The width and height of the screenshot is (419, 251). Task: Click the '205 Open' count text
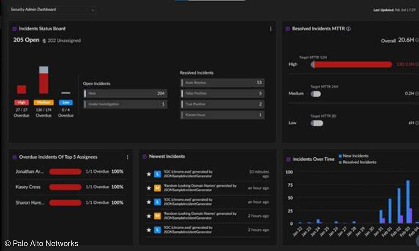click(x=26, y=40)
